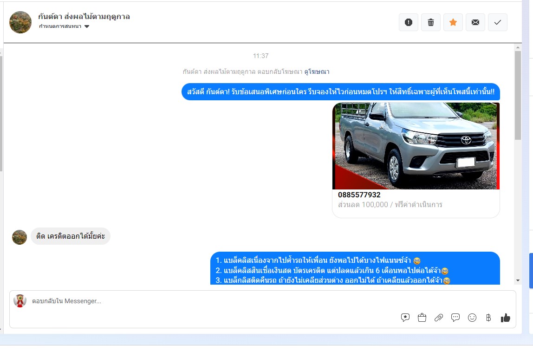Open the emoji picker smiley
The height and width of the screenshot is (358, 533).
click(x=472, y=318)
